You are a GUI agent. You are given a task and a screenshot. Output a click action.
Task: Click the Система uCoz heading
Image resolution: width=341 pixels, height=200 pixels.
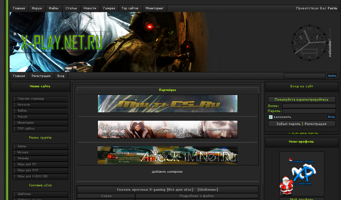click(x=40, y=185)
